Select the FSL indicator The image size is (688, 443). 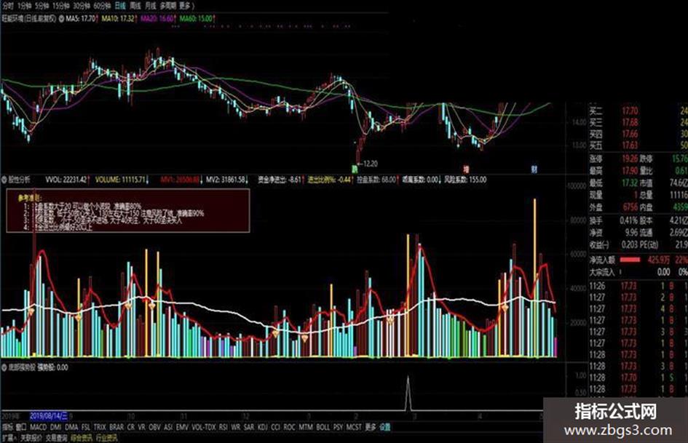86,426
